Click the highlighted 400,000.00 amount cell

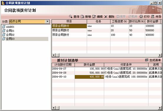tap(89, 77)
